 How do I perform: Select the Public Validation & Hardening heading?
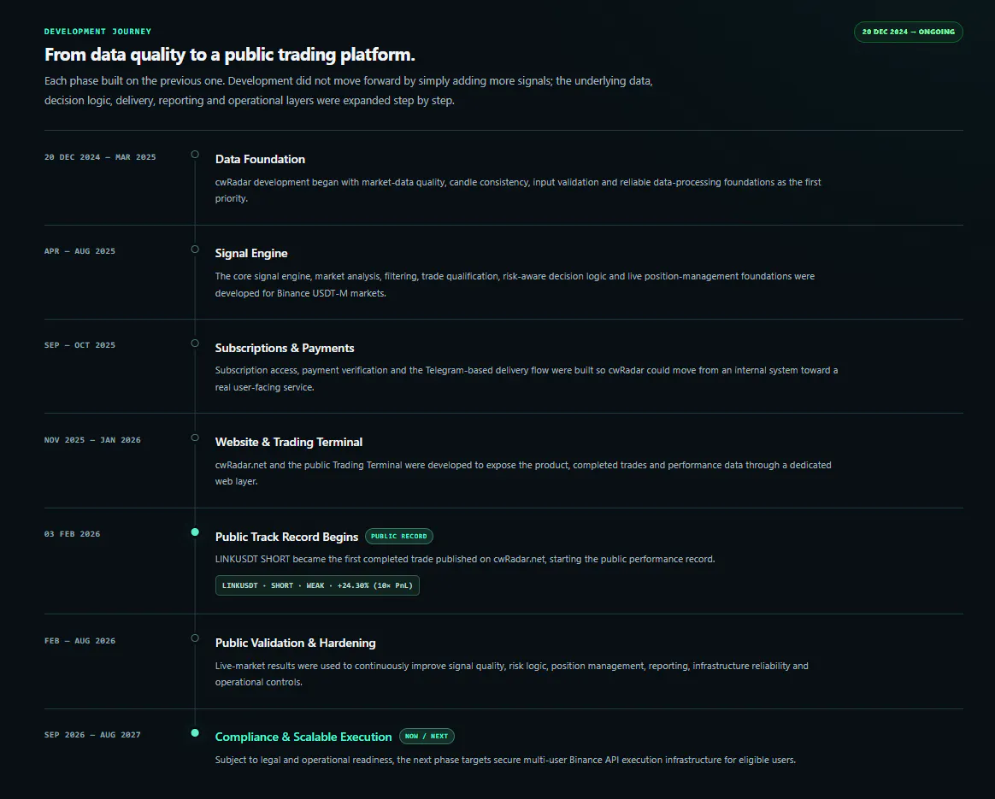tap(295, 643)
